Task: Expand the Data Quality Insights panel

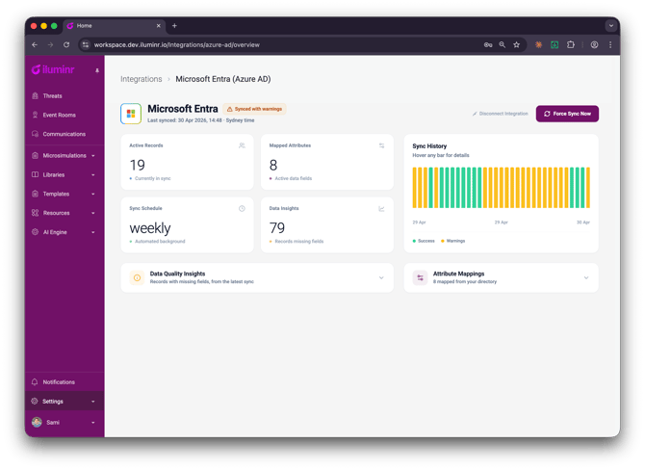Action: point(381,278)
